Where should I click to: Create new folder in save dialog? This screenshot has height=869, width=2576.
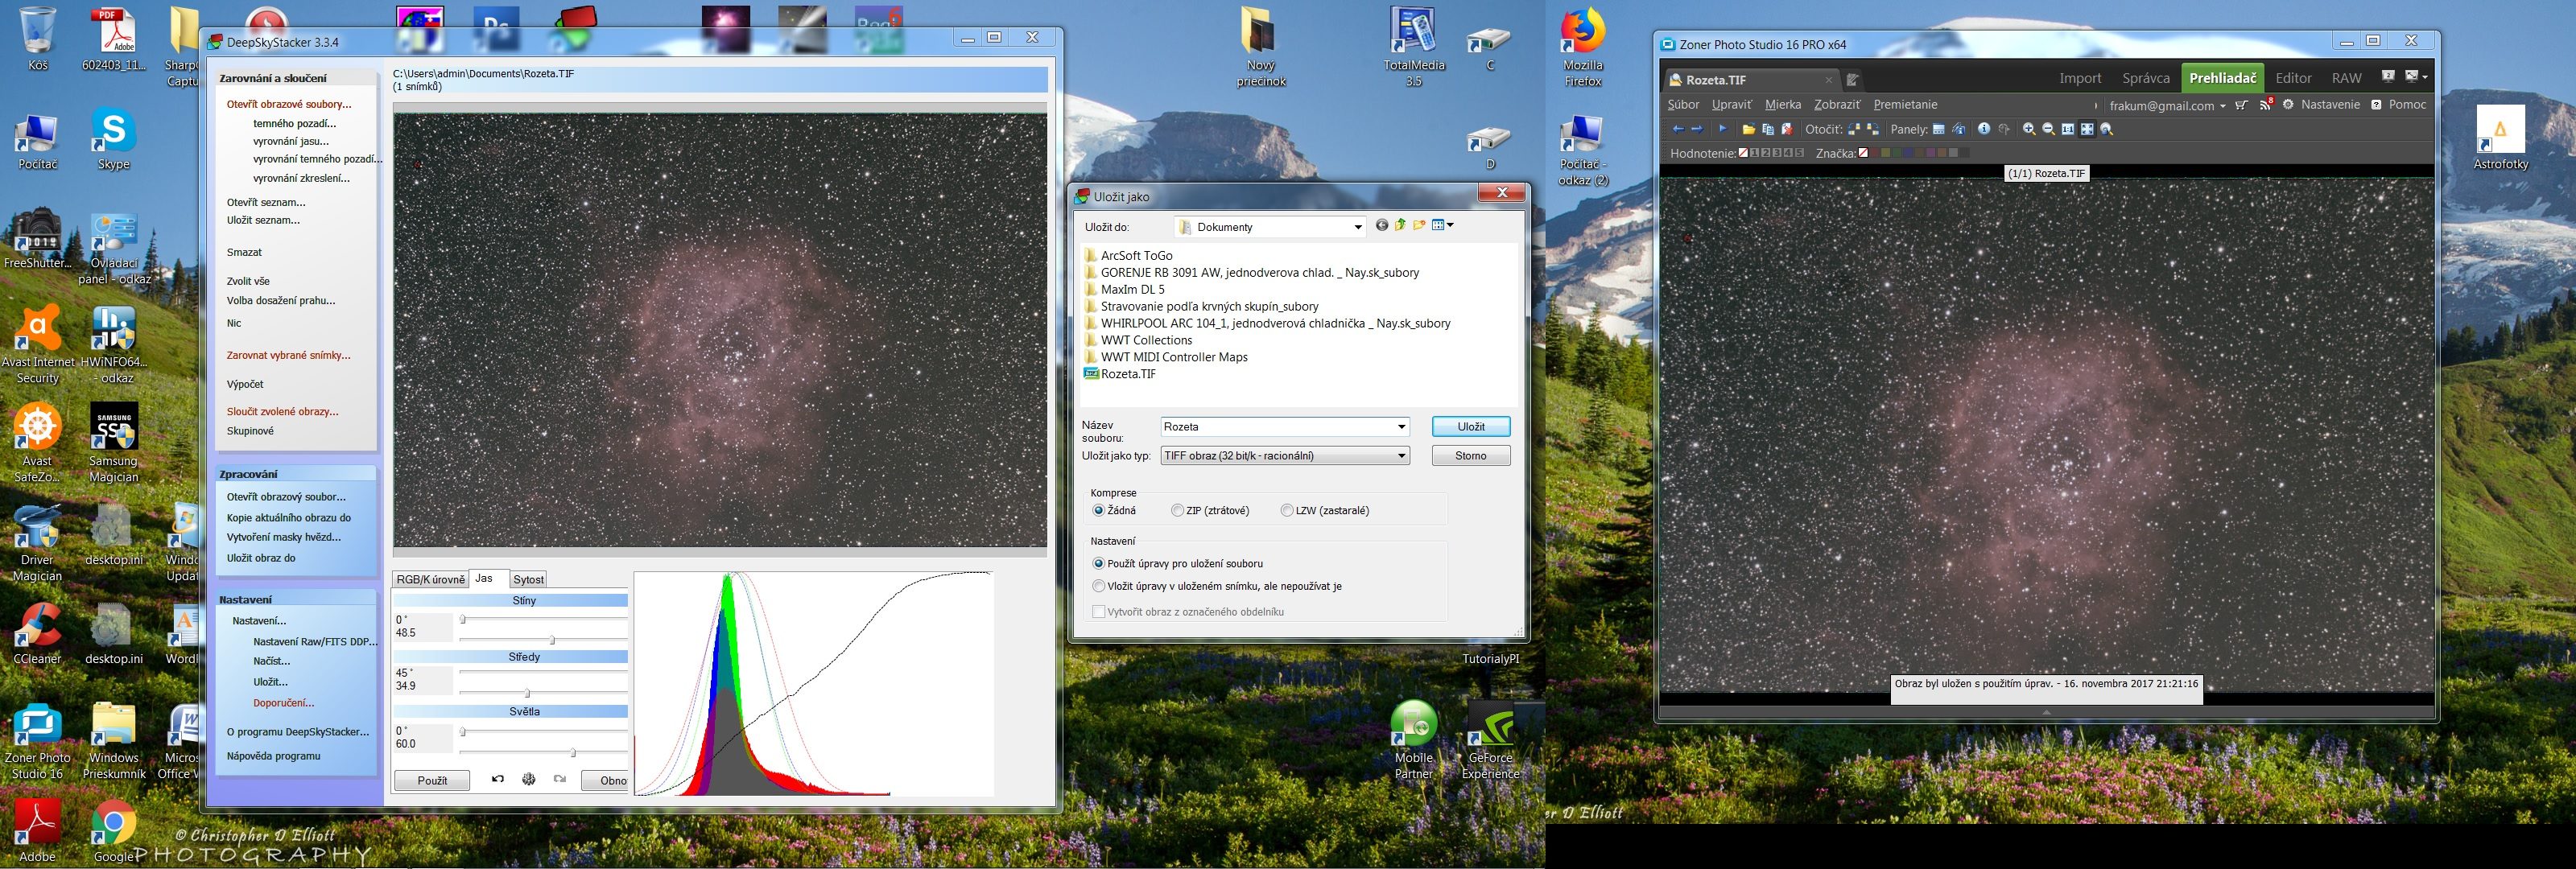point(1419,225)
